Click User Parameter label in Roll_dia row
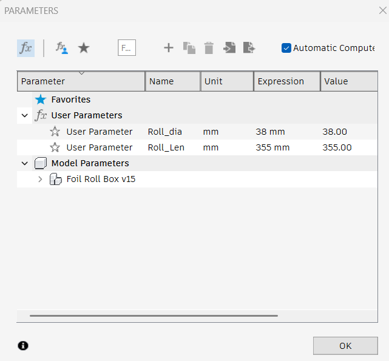This screenshot has width=389, height=361. [x=100, y=132]
